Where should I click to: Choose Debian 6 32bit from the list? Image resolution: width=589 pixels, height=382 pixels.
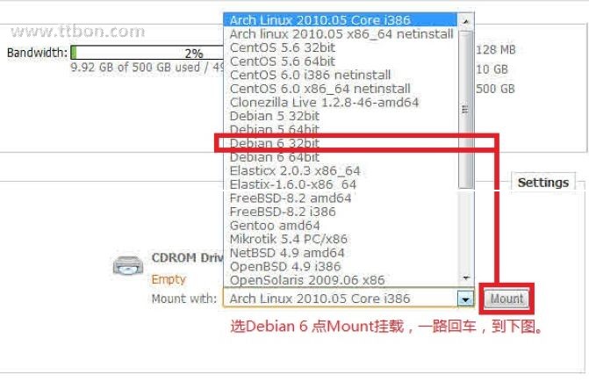point(341,143)
